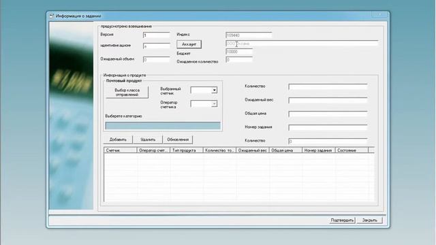The image size is (436, 245).
Task: Expand the Оператор счетчика dropdown
Action: 214,103
